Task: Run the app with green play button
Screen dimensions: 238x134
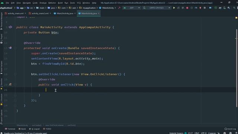Action: click(174, 8)
